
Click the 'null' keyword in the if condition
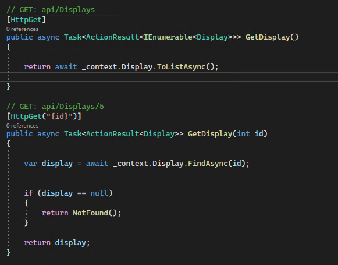click(99, 193)
